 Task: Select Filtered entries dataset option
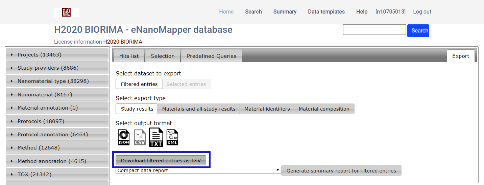(139, 84)
